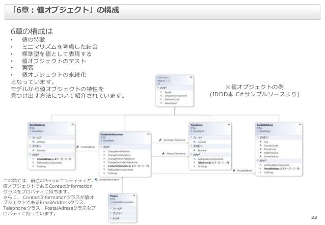Viewport: 325px width, 225px height.
Task: Click the StateProvince property wrench icon
Action: point(260,153)
